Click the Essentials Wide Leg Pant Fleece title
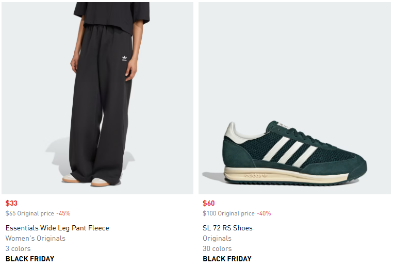This screenshot has height=268, width=394. point(57,228)
